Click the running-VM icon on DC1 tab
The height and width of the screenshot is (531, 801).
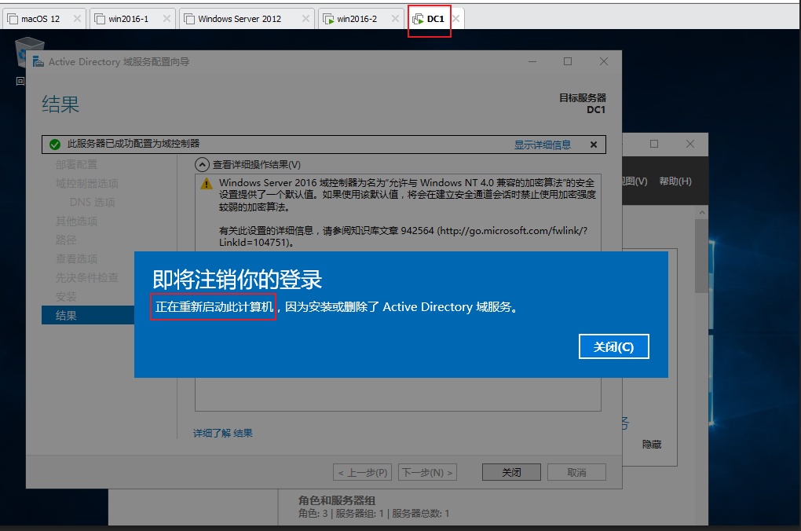[x=419, y=19]
